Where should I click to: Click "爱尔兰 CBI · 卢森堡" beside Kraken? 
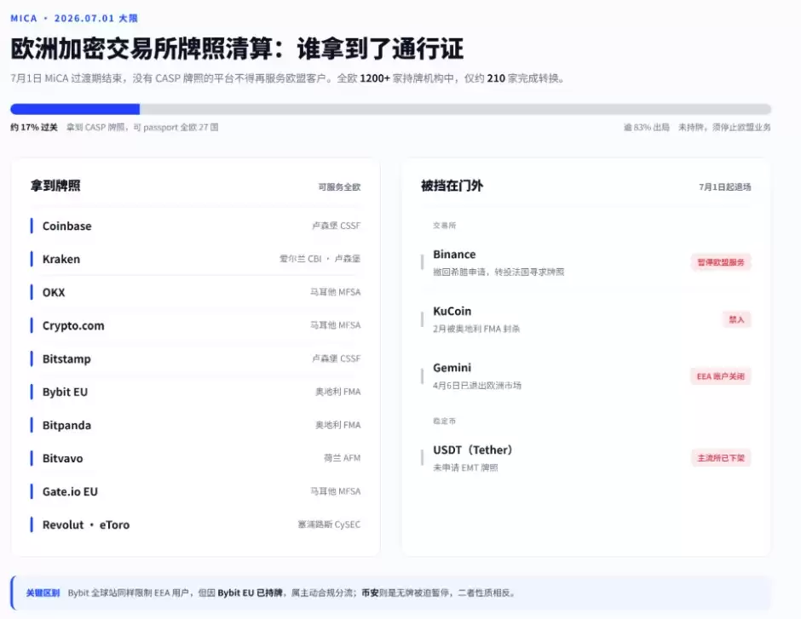[320, 259]
